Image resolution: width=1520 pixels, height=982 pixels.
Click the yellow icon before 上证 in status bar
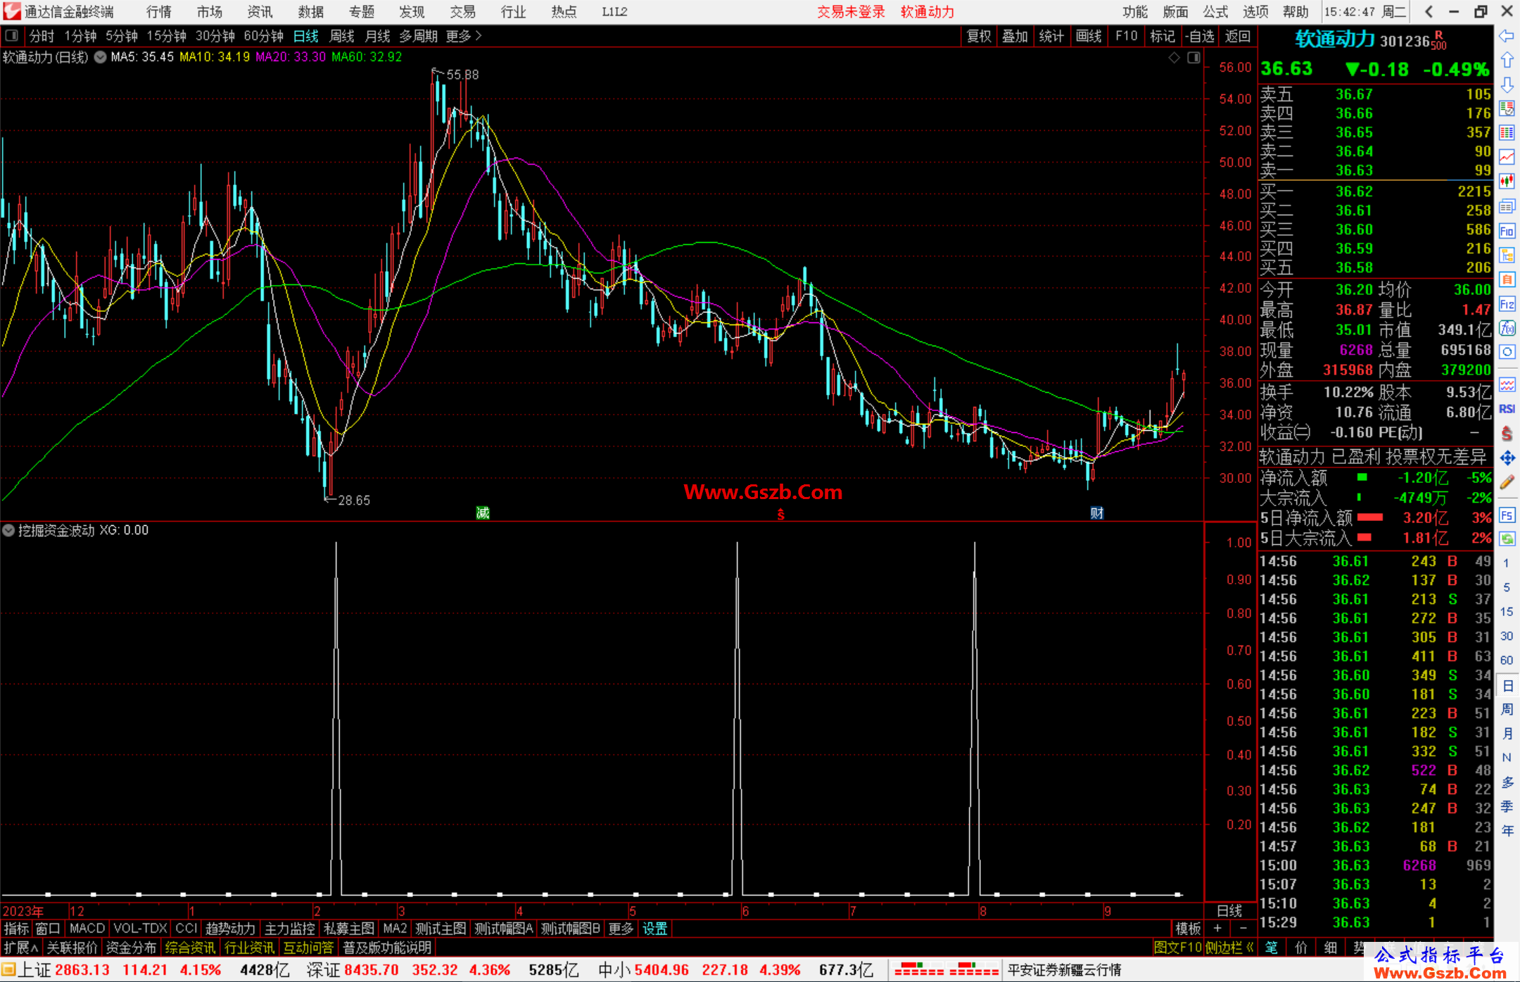coord(8,970)
